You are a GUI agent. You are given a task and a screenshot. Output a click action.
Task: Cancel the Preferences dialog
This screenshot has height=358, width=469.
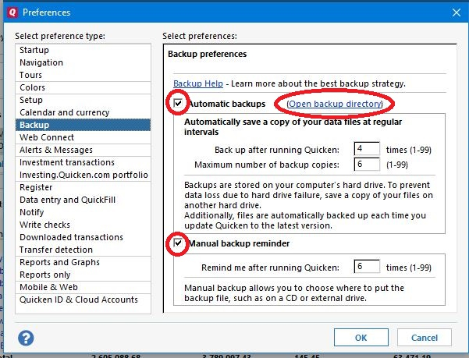pyautogui.click(x=425, y=338)
